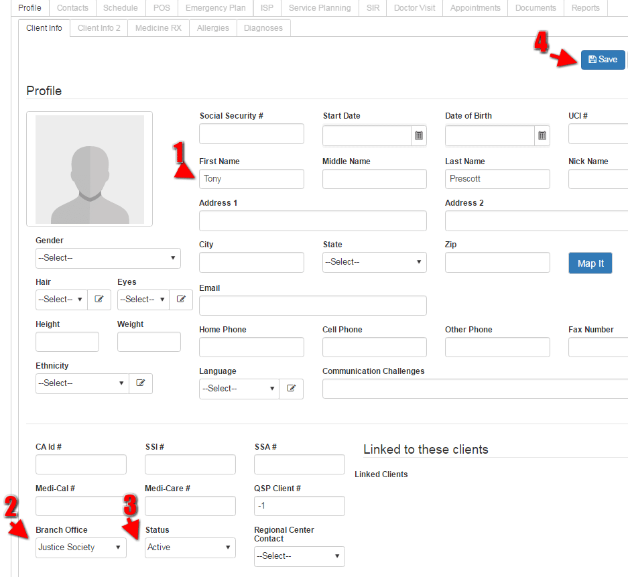Open the State dropdown
The height and width of the screenshot is (577, 628).
[374, 262]
